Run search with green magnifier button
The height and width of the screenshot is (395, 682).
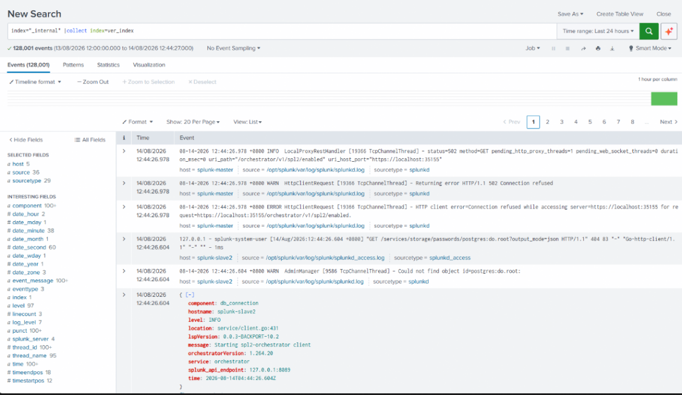[x=649, y=31]
